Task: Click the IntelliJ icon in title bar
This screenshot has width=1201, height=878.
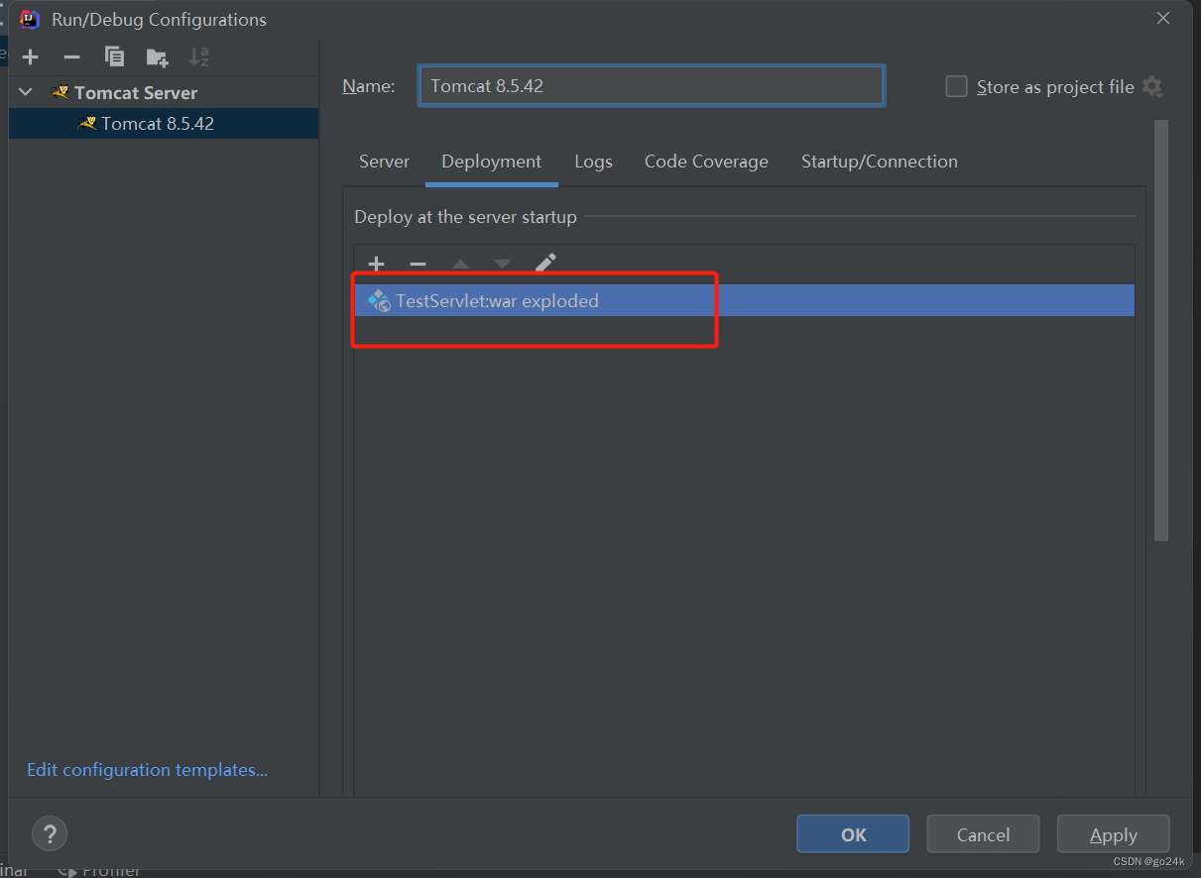Action: [x=30, y=19]
